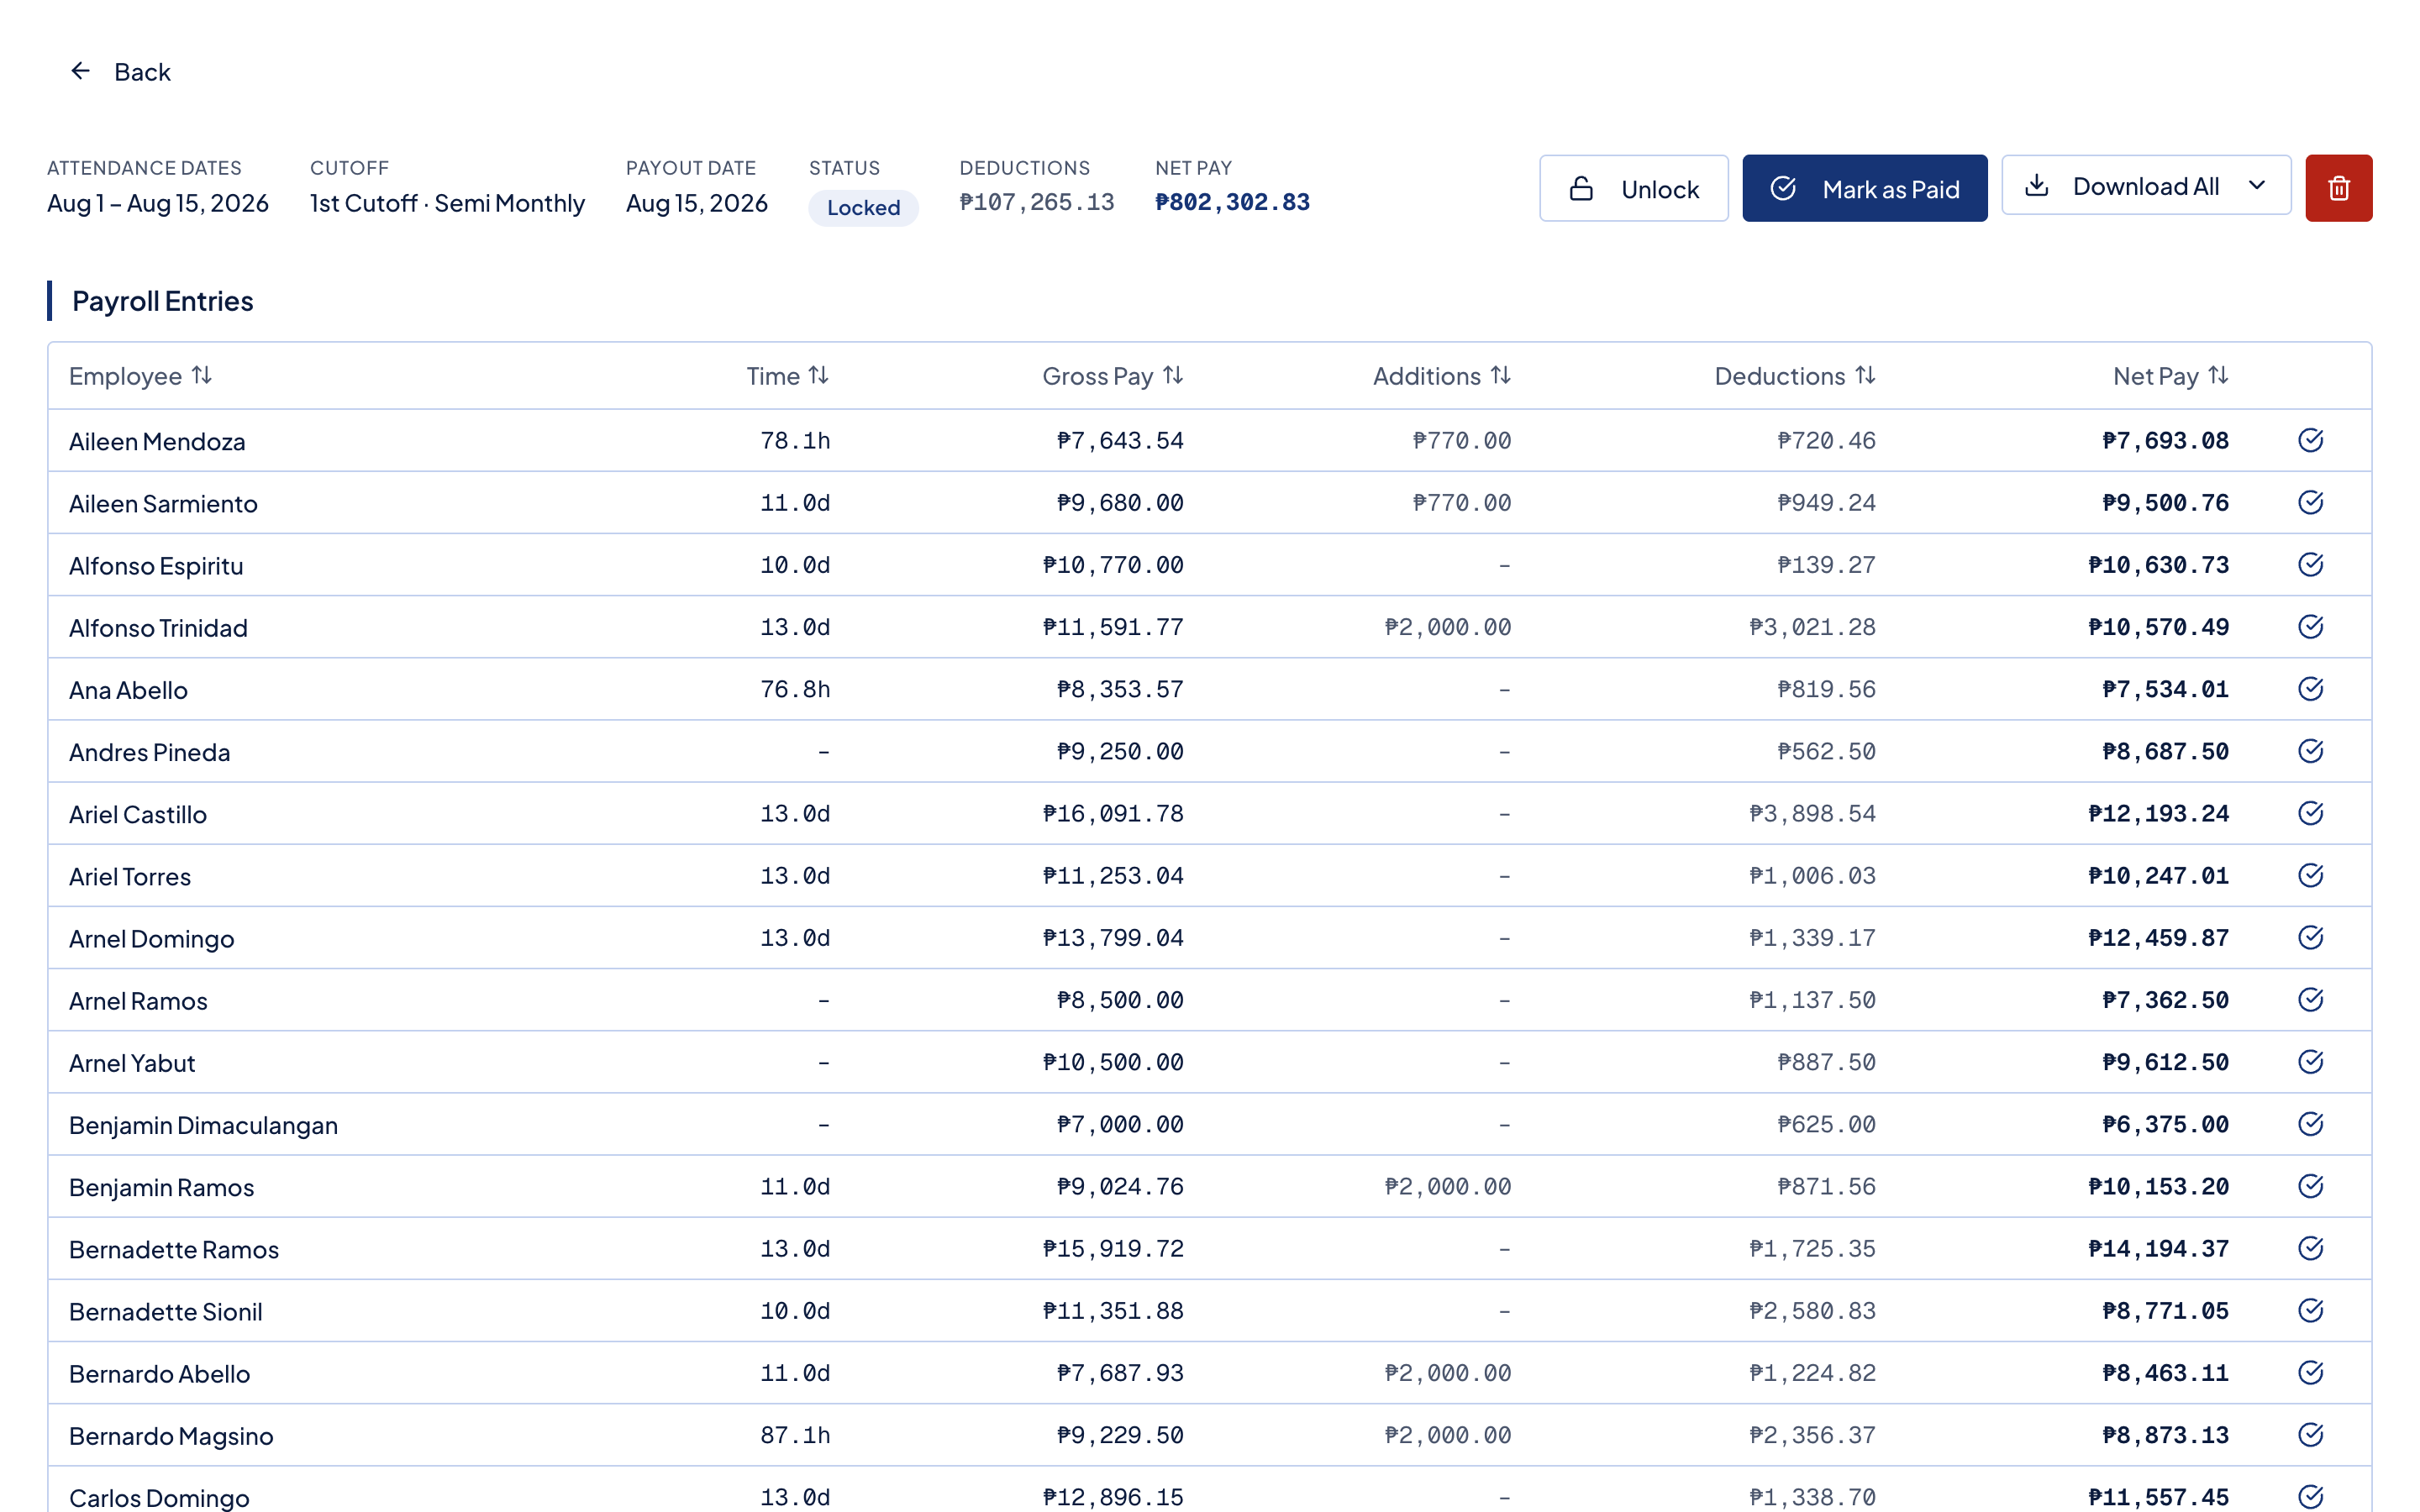Image resolution: width=2420 pixels, height=1512 pixels.
Task: Click check-circle icon for Ariel Castillo
Action: click(x=2310, y=813)
